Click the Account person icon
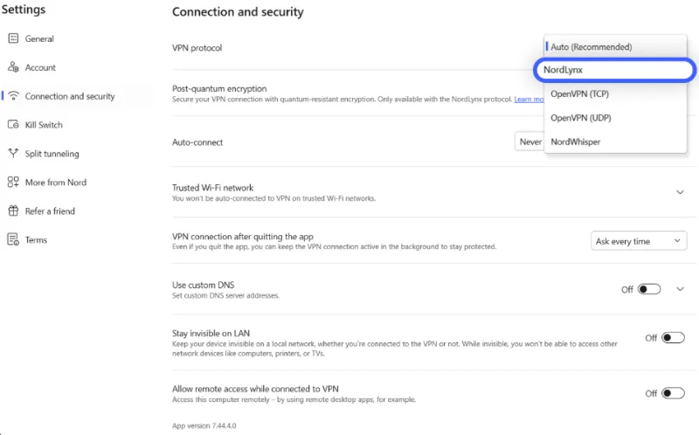699x435 pixels. [x=13, y=67]
